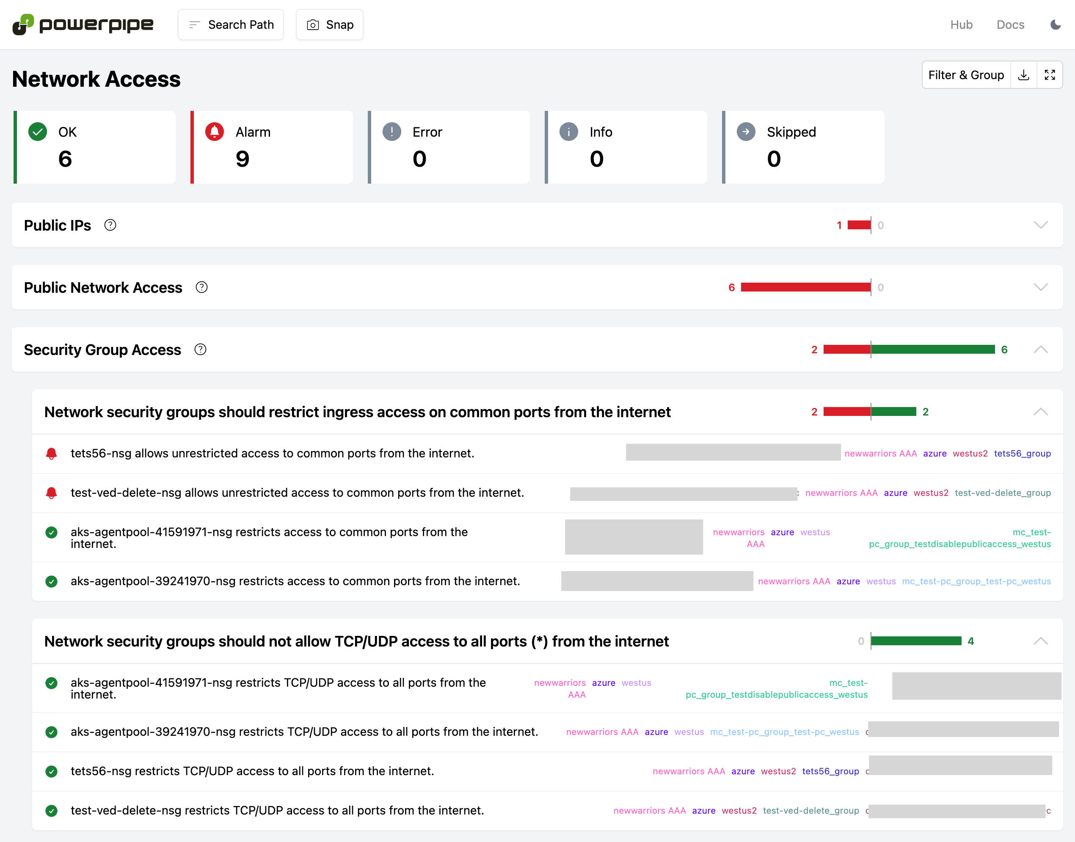Click the help icon beside Public IPs
The image size is (1075, 842).
[110, 225]
